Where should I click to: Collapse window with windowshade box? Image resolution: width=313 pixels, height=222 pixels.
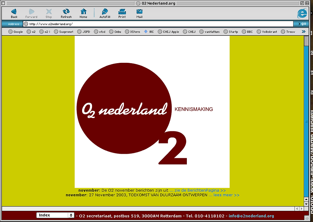307,3
